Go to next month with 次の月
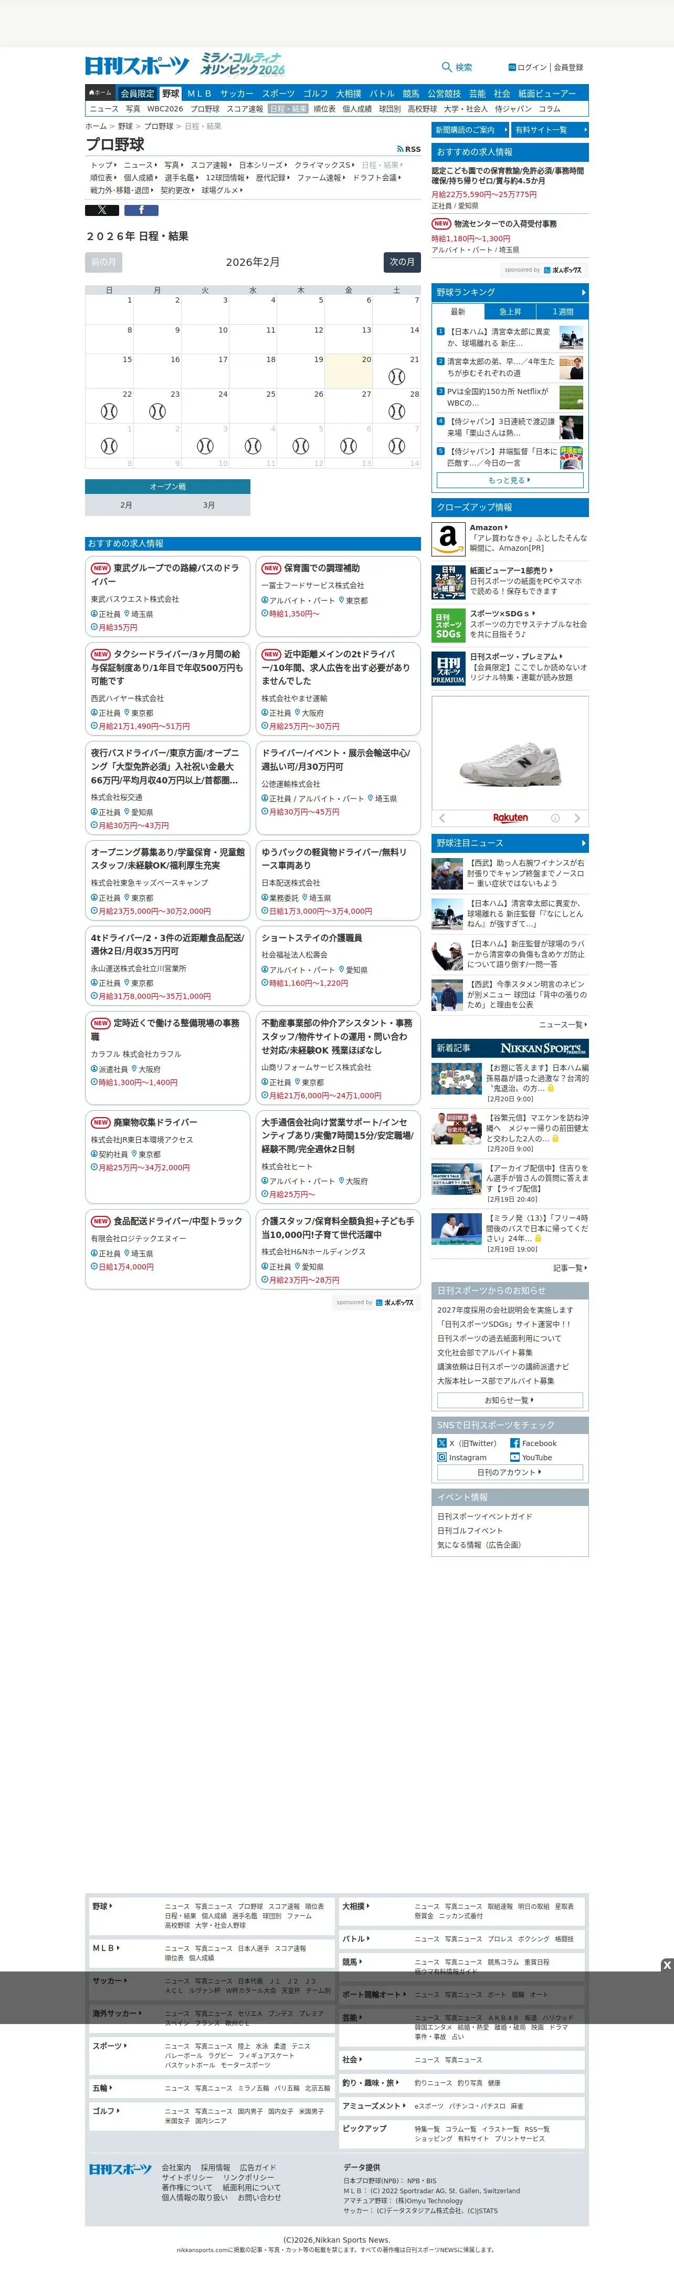The height and width of the screenshot is (2271, 674). tap(402, 262)
